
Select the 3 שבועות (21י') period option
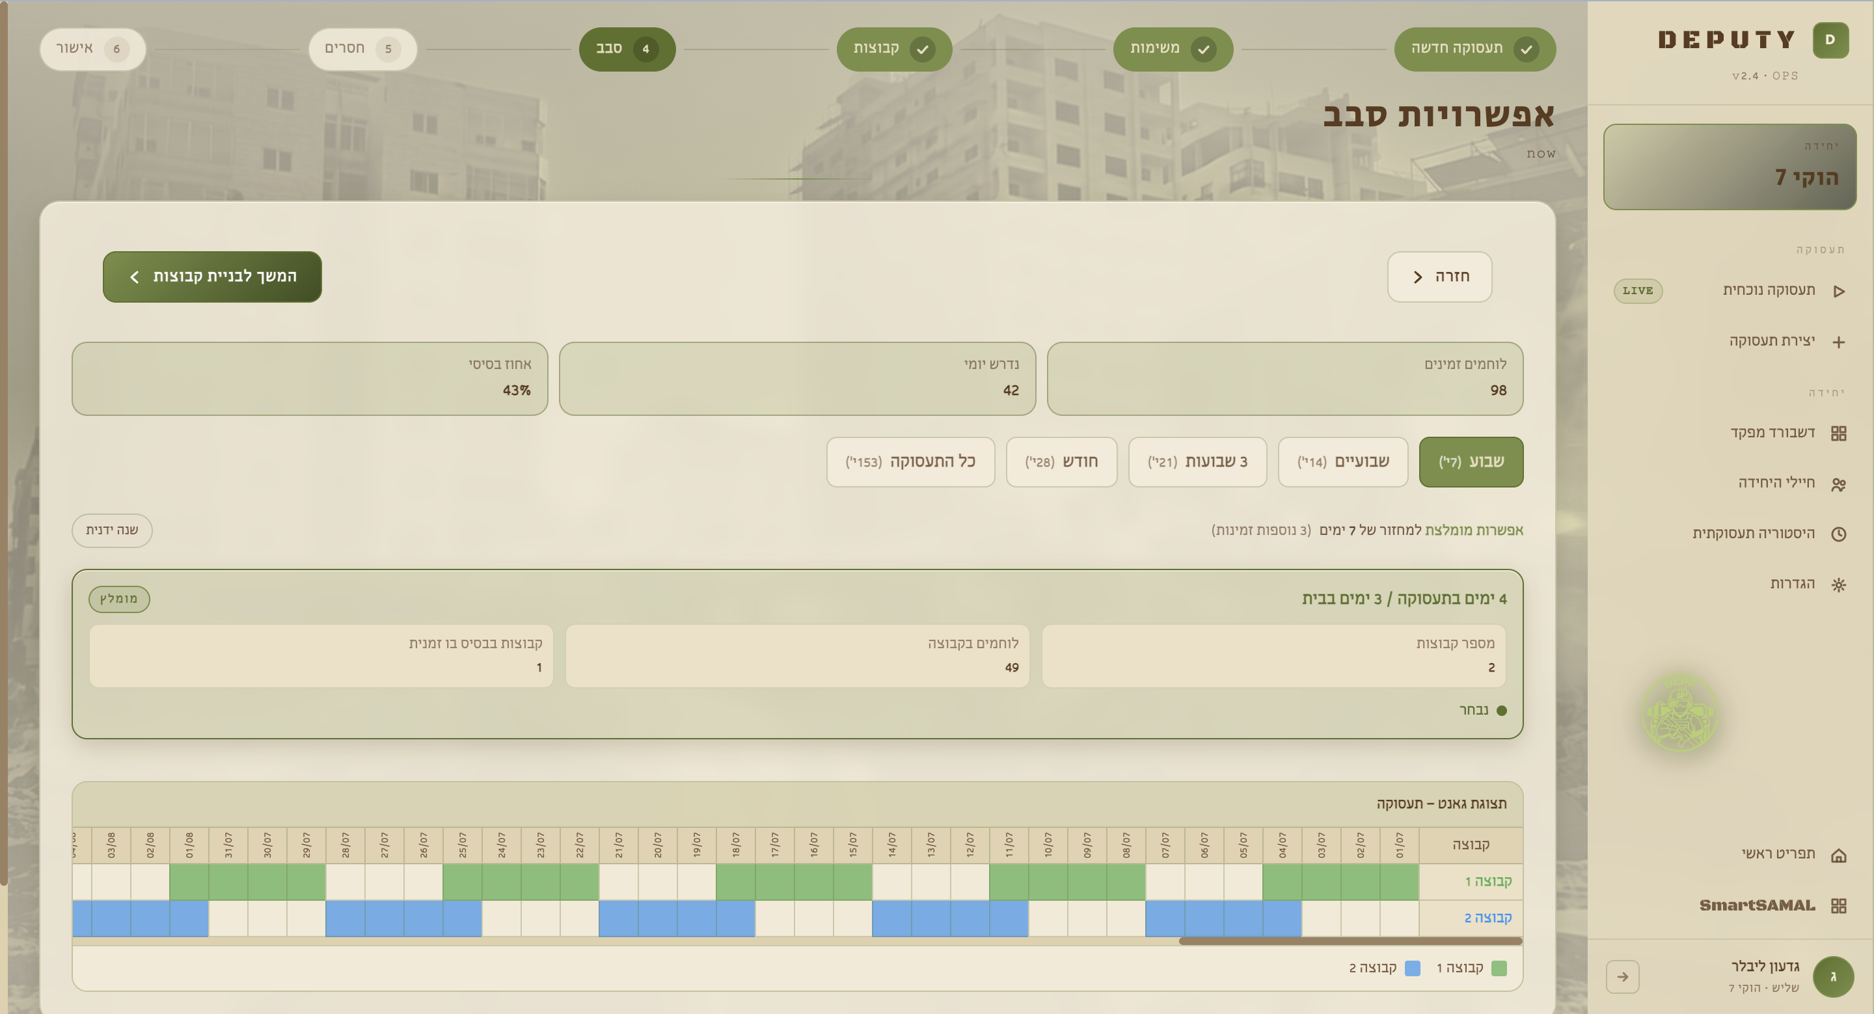[x=1197, y=462]
